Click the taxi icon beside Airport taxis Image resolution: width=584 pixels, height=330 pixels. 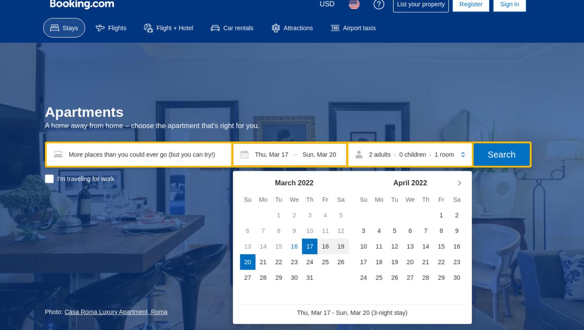[x=335, y=28]
